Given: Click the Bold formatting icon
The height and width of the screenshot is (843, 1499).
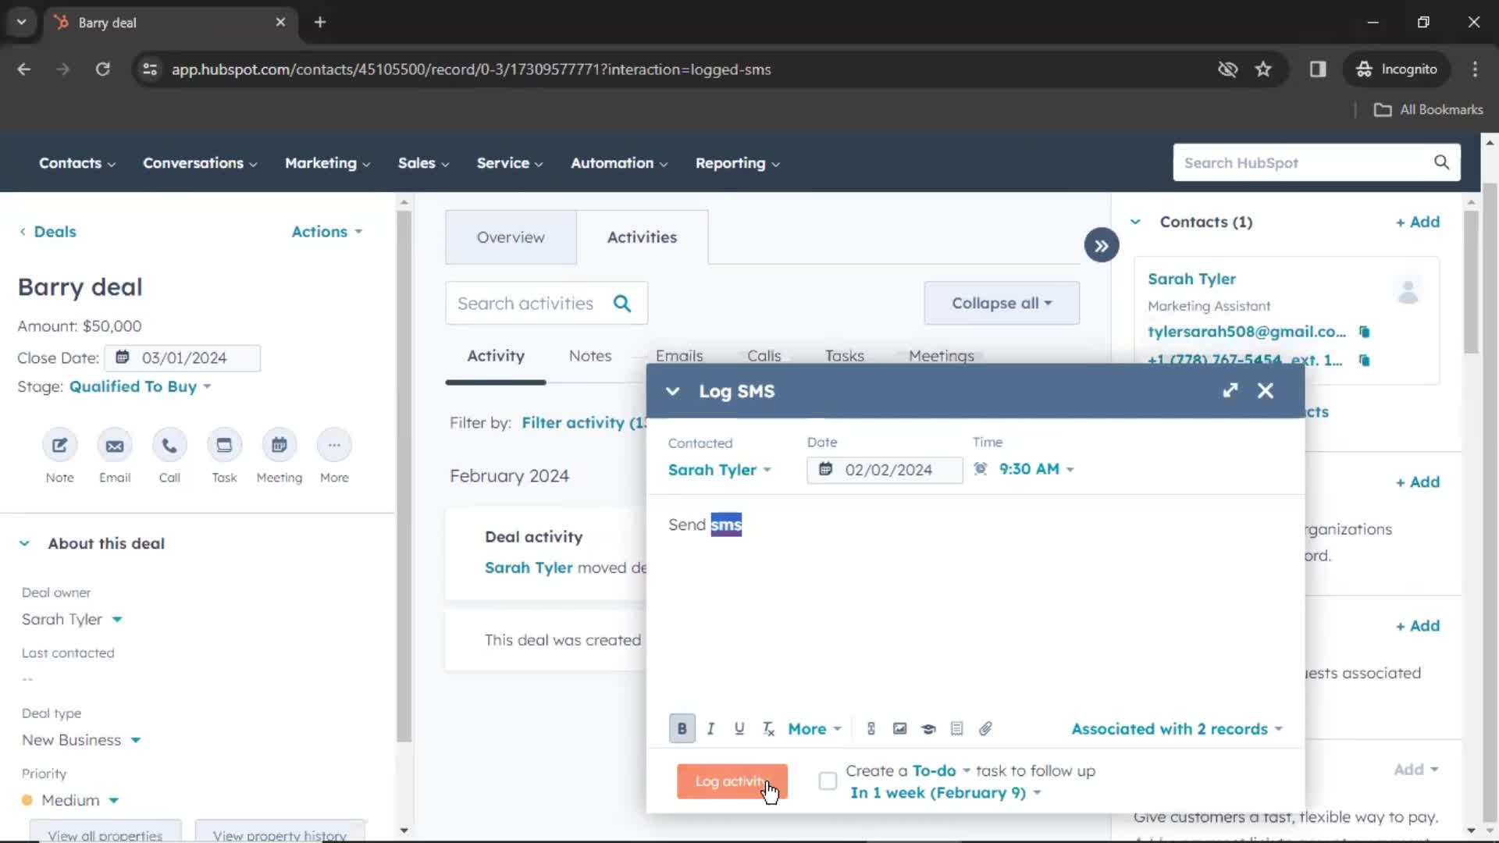Looking at the screenshot, I should click(x=682, y=727).
